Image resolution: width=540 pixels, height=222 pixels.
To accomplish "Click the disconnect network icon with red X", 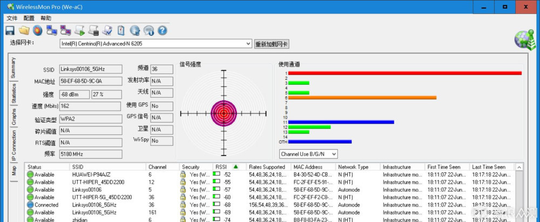I will pos(65,31).
